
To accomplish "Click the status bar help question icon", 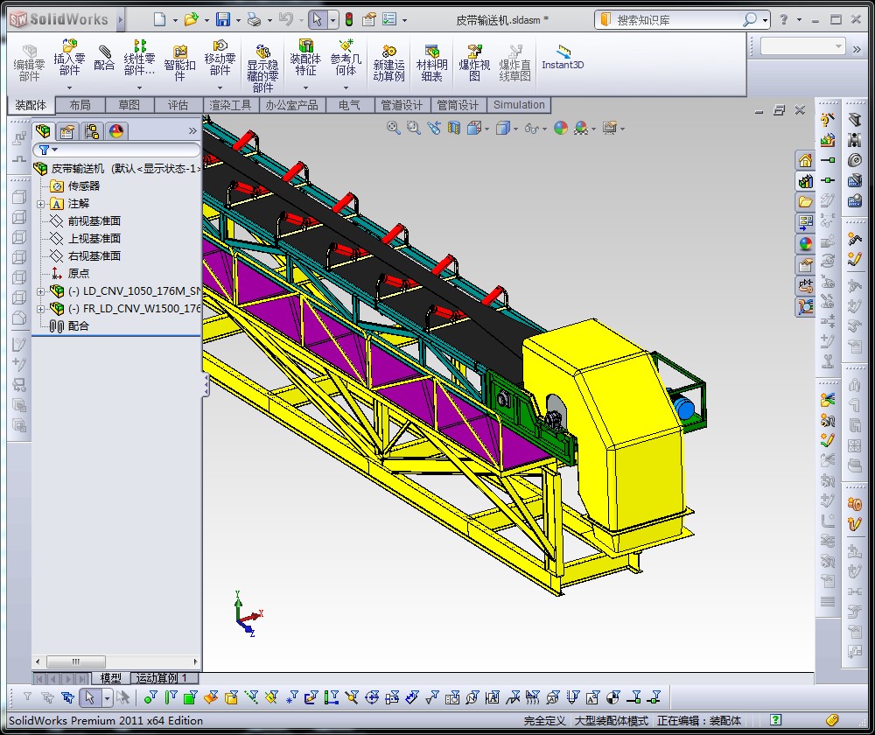I will (x=775, y=720).
